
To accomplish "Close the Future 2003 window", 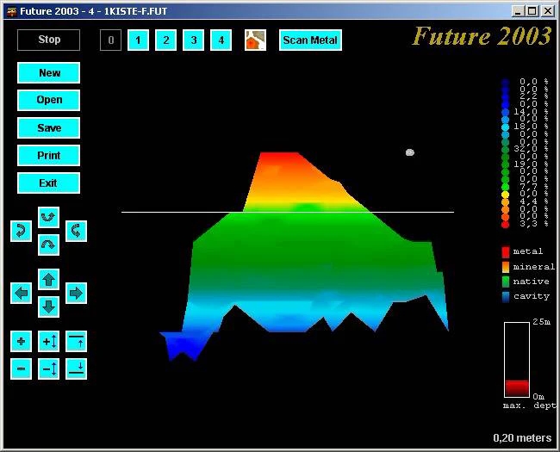I will [548, 11].
